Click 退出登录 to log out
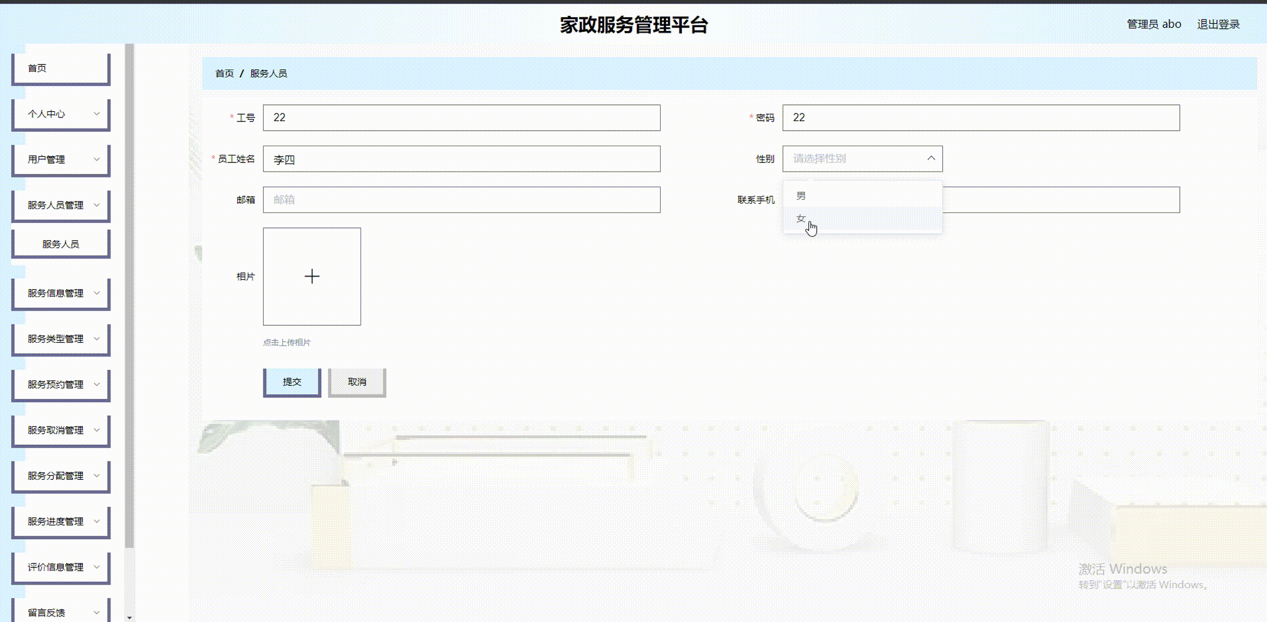 coord(1219,24)
